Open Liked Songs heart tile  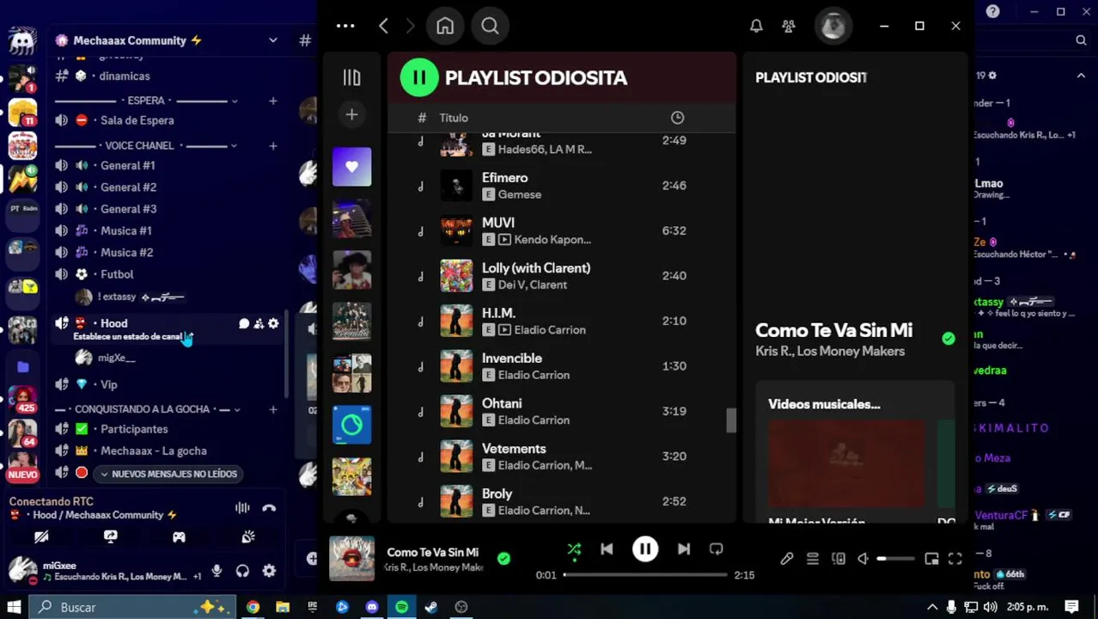[x=351, y=167]
